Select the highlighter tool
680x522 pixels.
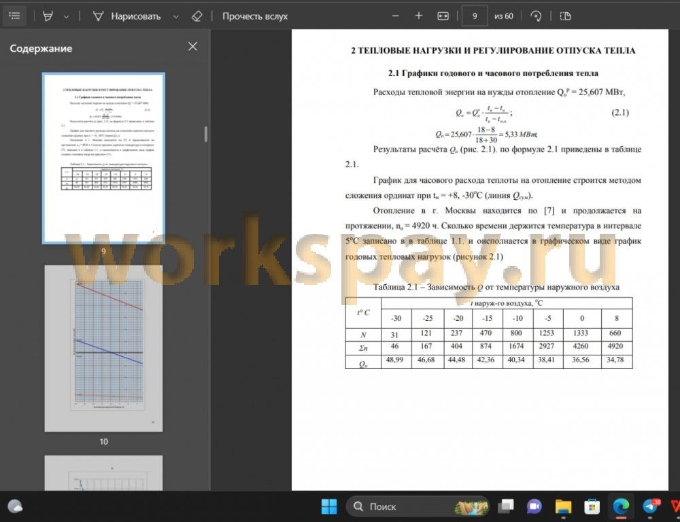click(48, 16)
